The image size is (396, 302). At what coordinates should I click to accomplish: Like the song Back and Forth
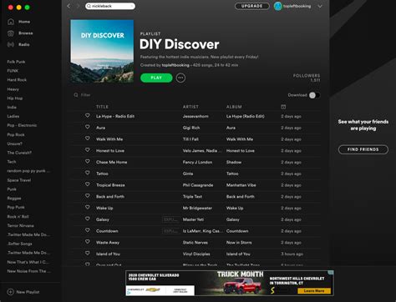coord(88,196)
